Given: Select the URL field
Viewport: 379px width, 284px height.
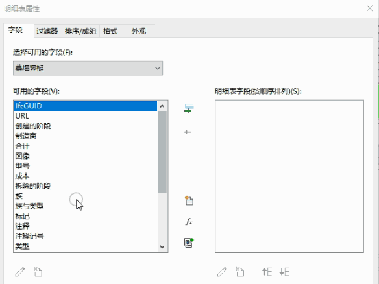Looking at the screenshot, I should (x=85, y=116).
